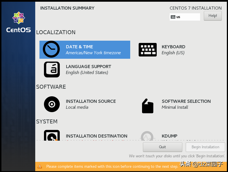Click the orange warning message text
228x172 pixels.
112,166
